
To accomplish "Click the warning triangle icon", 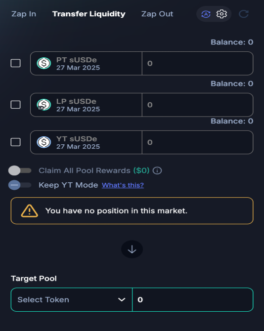I will (x=29, y=211).
